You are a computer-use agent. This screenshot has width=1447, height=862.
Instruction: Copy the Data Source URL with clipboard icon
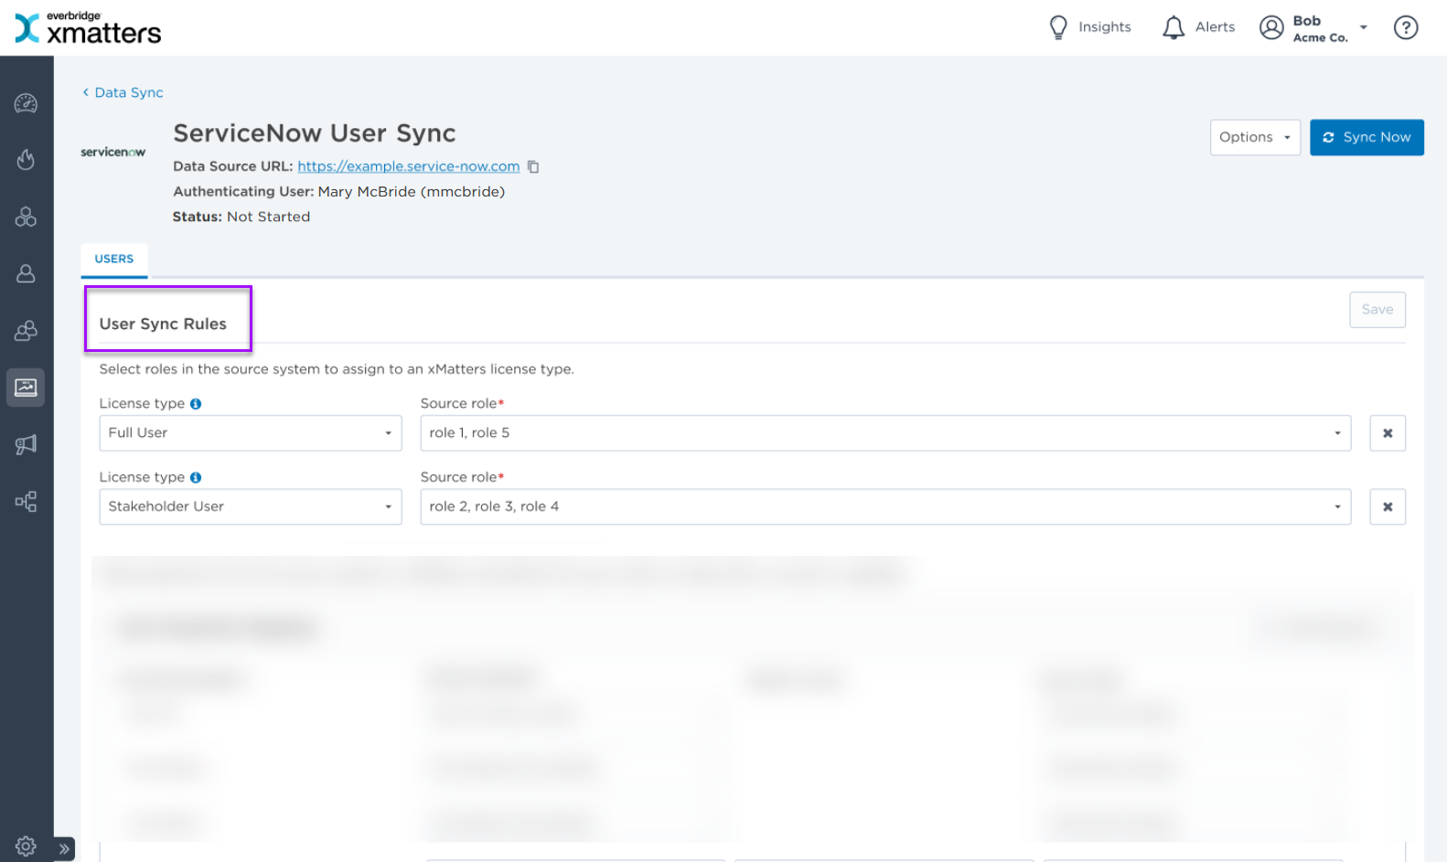[x=533, y=166]
